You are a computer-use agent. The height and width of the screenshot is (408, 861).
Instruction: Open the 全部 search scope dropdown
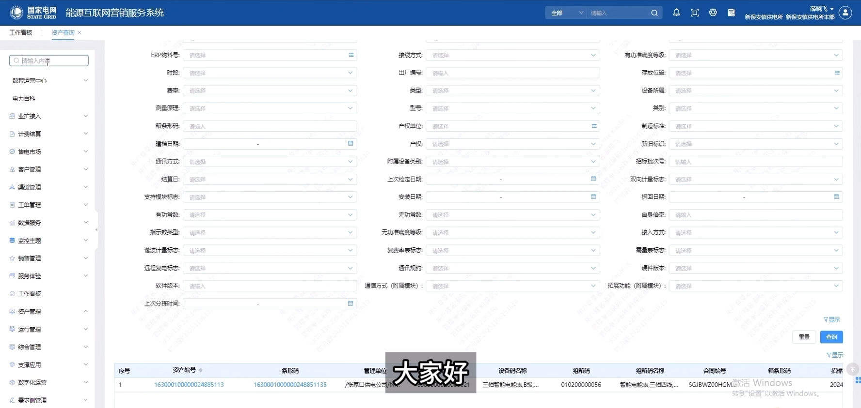tap(566, 13)
